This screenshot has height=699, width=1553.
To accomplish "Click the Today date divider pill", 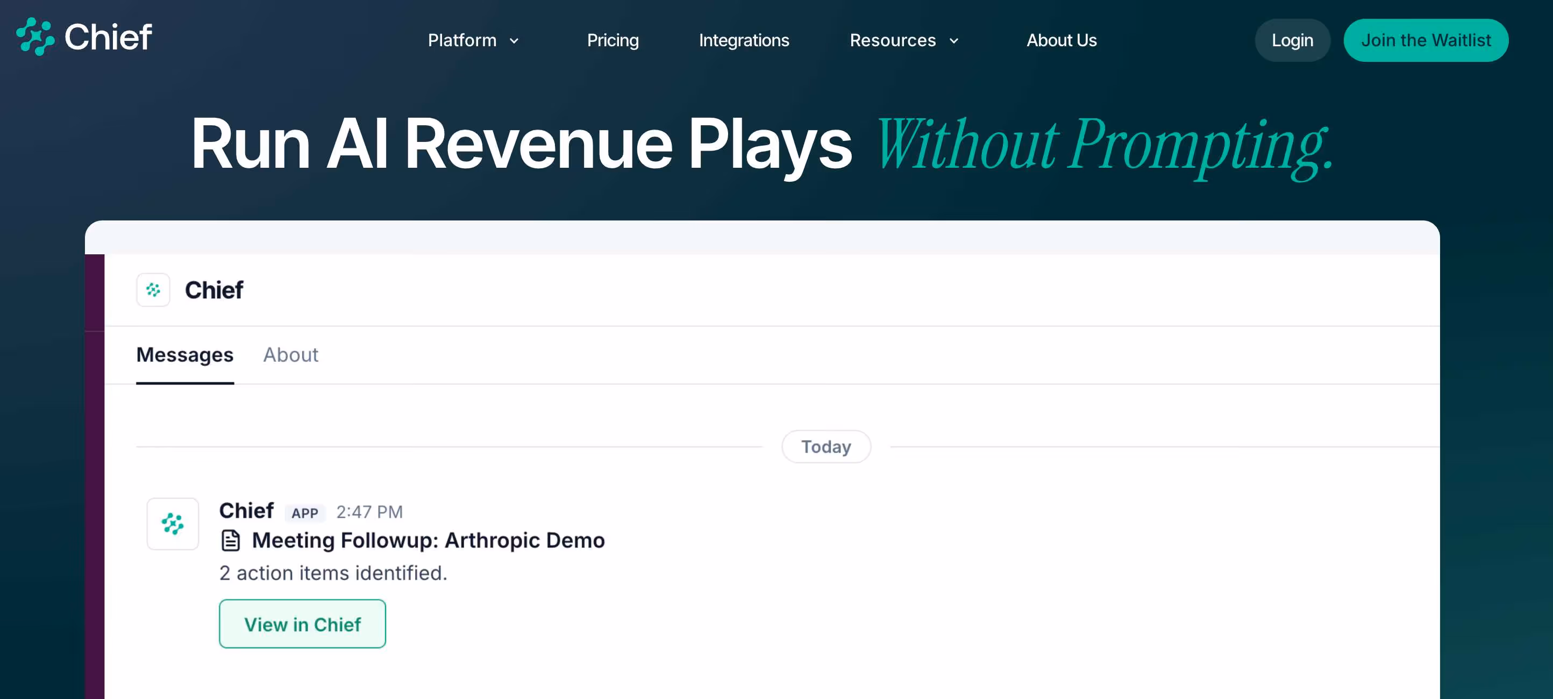I will (826, 446).
